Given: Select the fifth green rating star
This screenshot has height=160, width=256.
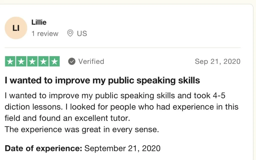Looking at the screenshot, I should pyautogui.click(x=54, y=62).
